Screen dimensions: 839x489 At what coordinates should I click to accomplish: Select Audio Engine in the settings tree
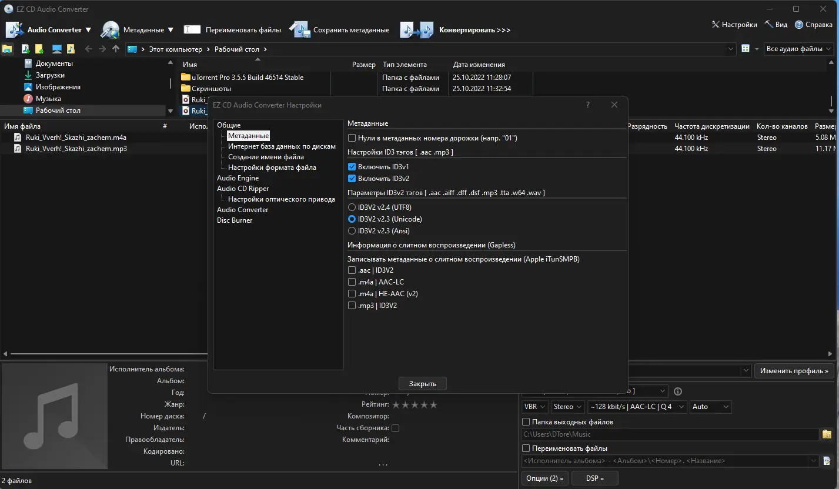coord(238,178)
